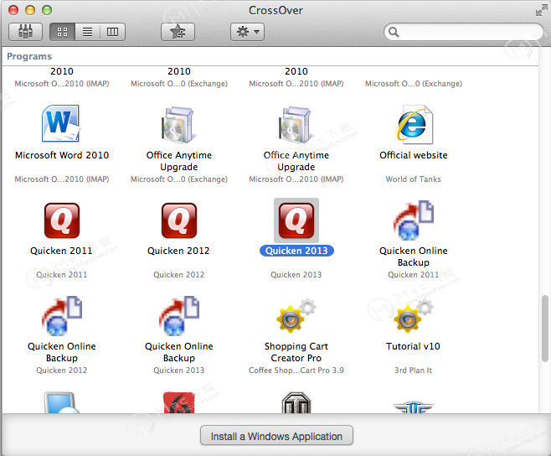Viewport: 551px width, 456px height.
Task: Select the highlighted Quicken 2013 icon
Action: tap(296, 220)
